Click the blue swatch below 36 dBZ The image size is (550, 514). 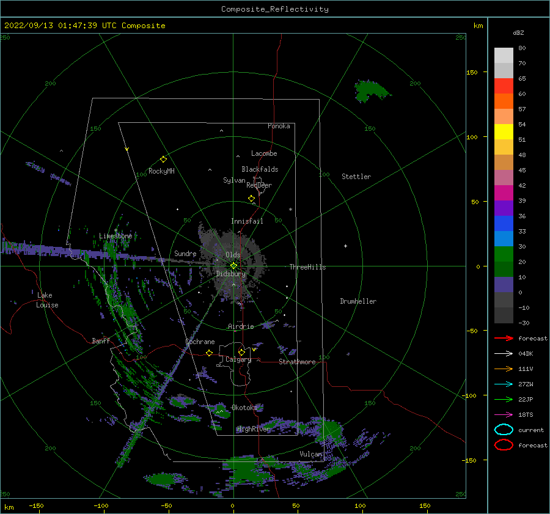click(504, 223)
